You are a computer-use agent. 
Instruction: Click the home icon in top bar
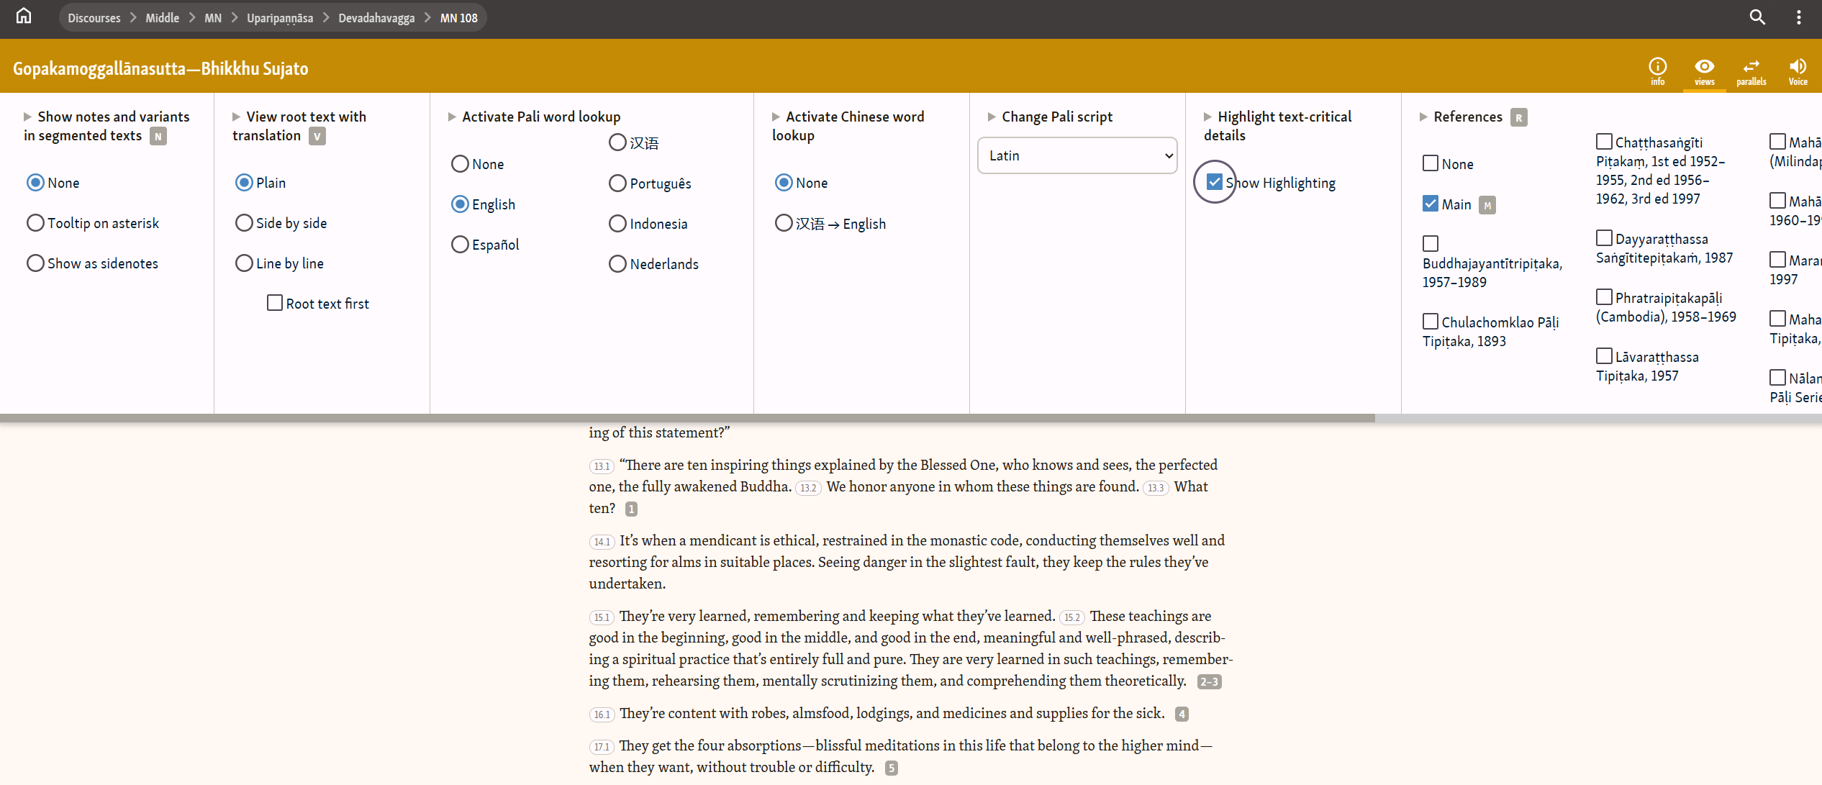[24, 17]
